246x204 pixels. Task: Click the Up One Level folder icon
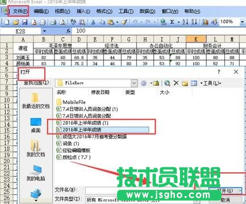coord(156,83)
